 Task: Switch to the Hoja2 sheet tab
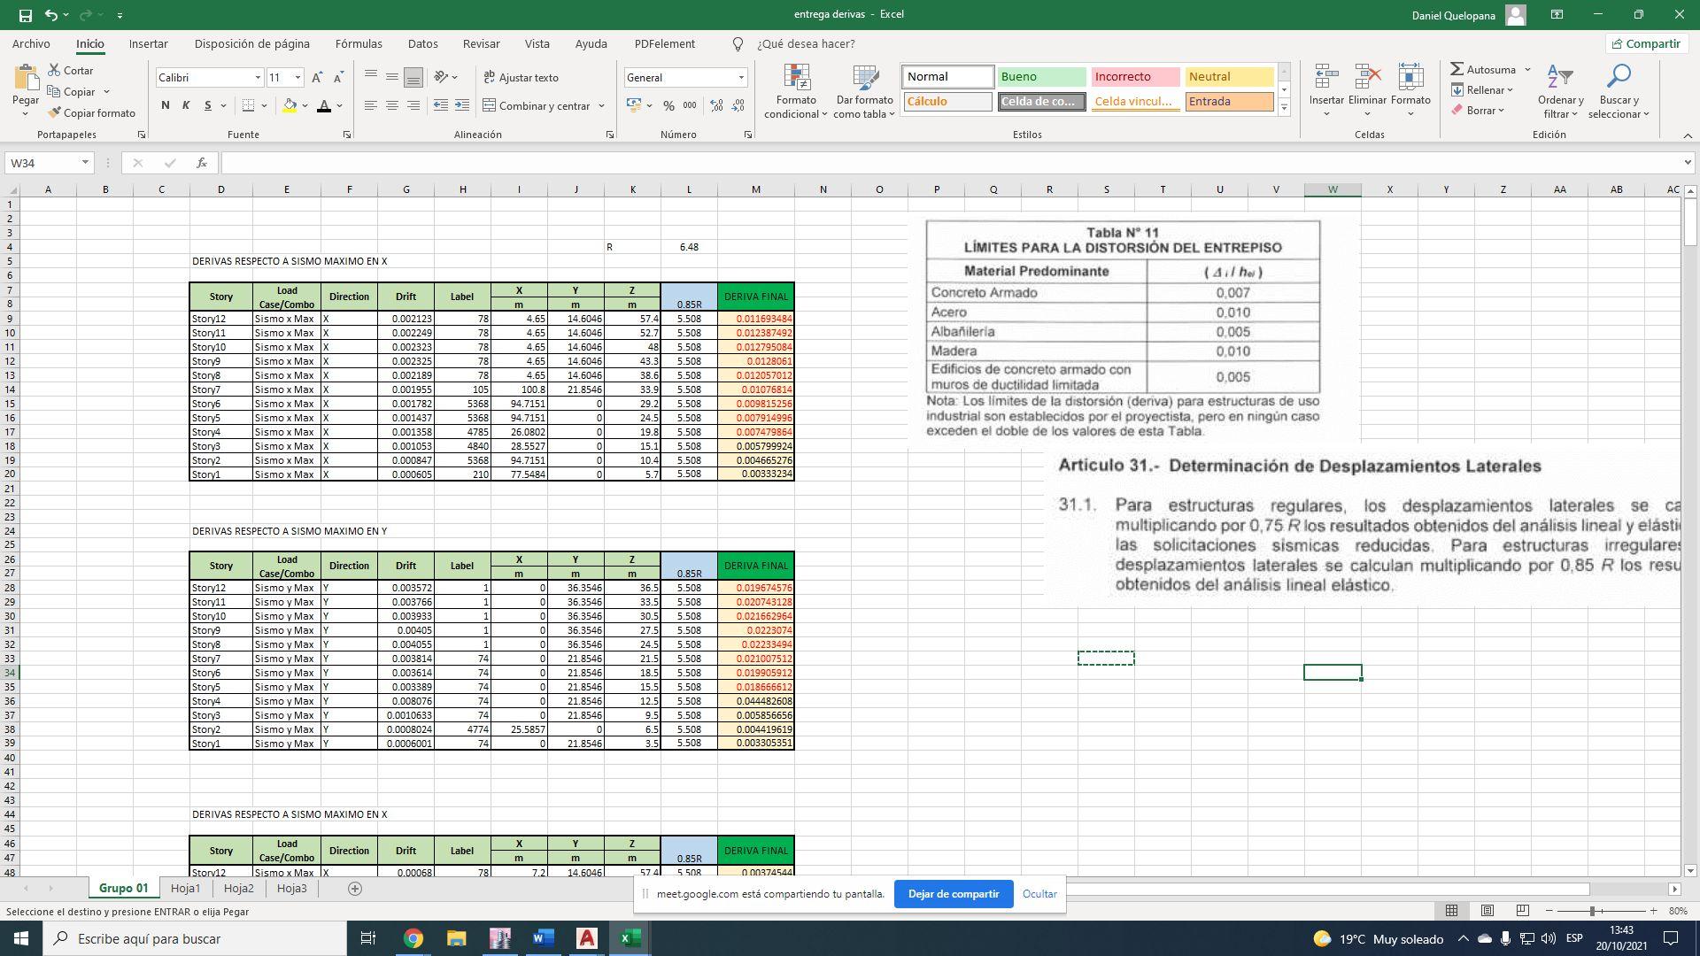click(x=238, y=888)
